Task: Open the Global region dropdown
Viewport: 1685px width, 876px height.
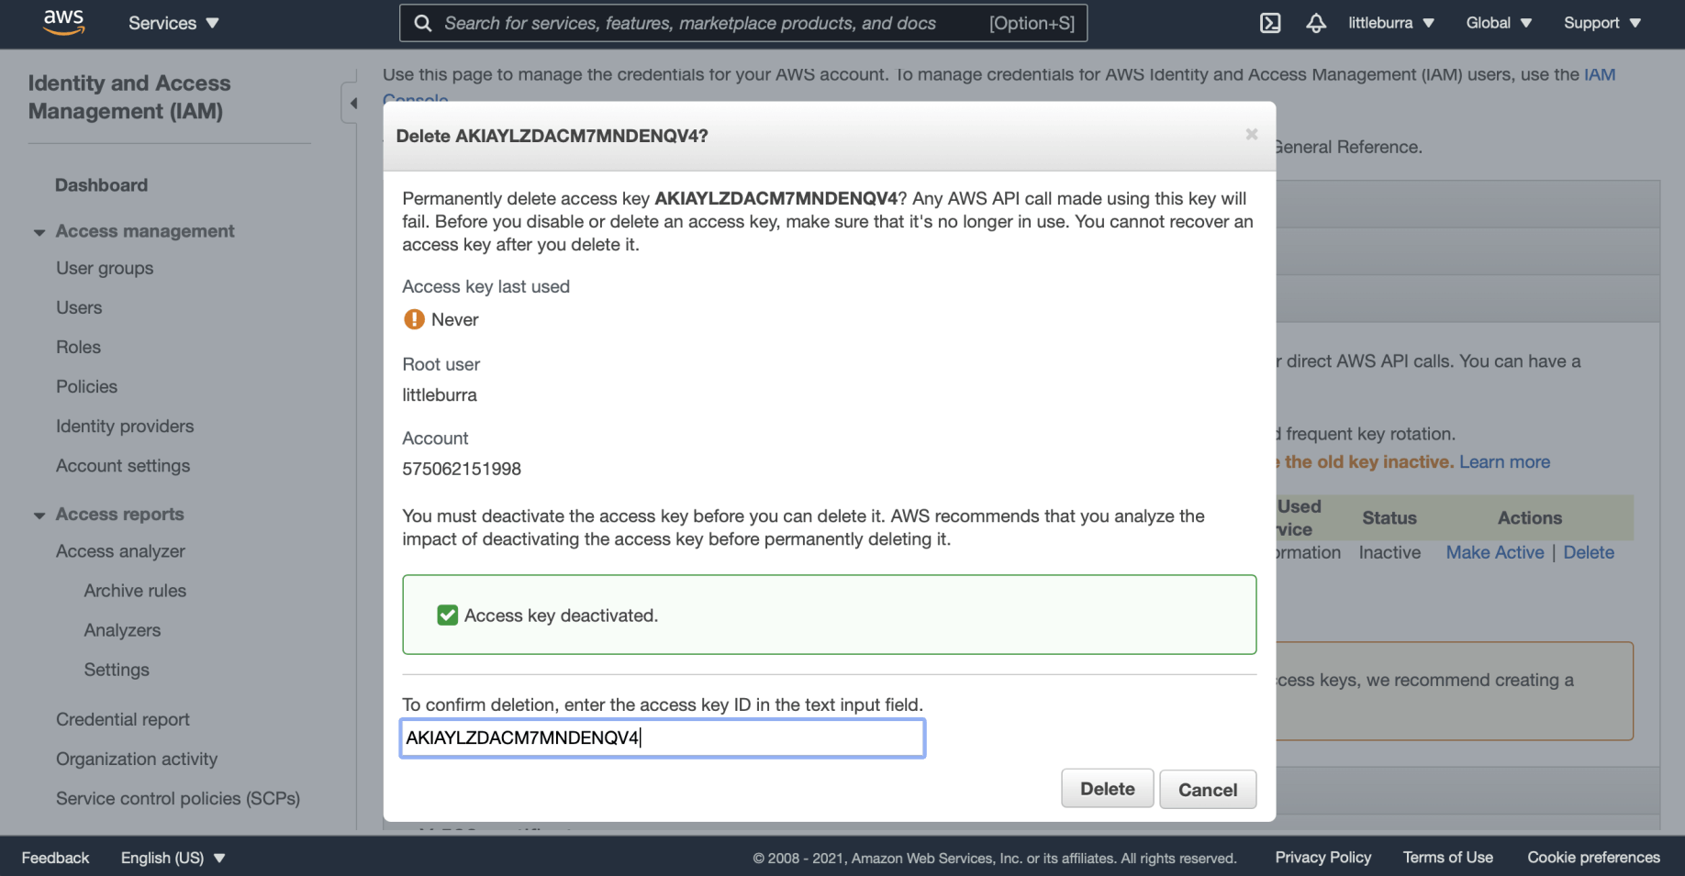Action: (x=1499, y=23)
